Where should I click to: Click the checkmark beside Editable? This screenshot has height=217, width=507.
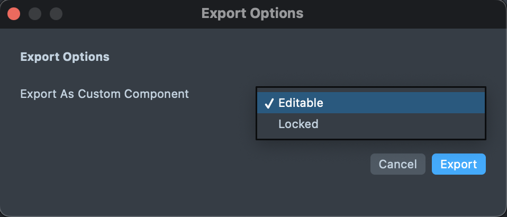point(268,104)
